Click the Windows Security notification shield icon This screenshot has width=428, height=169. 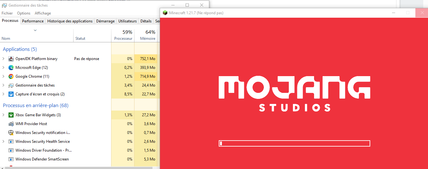coord(11,133)
